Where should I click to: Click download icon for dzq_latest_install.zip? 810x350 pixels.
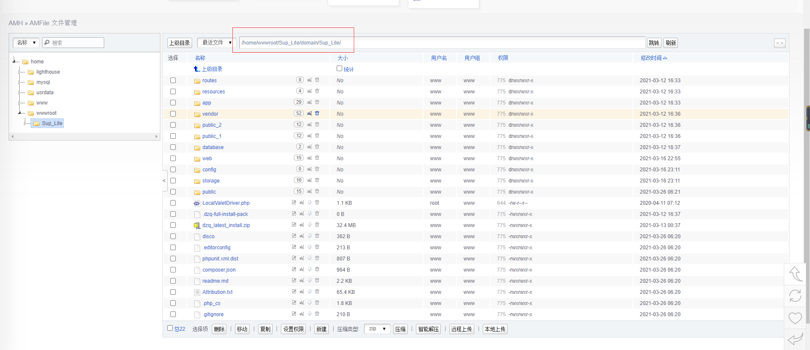310,225
